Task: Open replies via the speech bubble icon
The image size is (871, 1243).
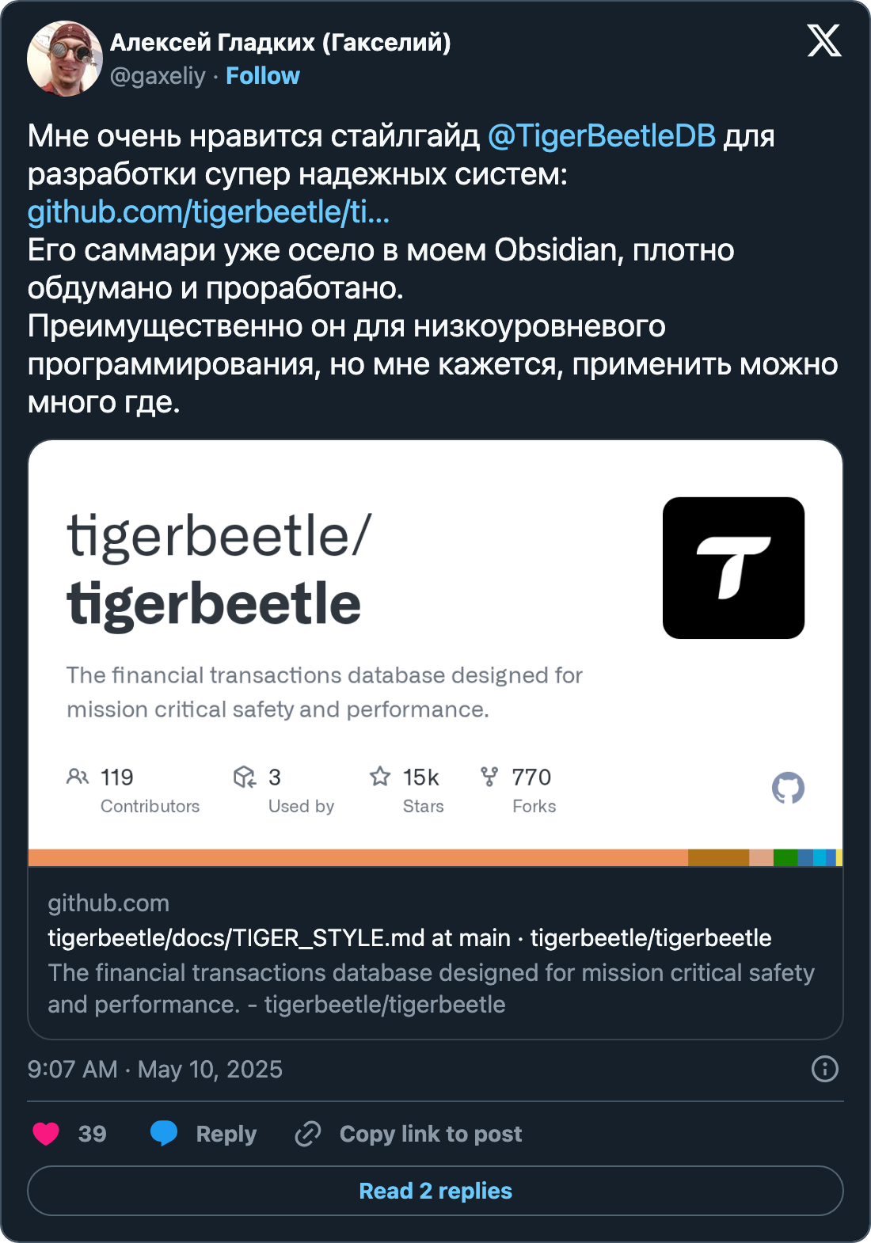Action: [164, 1134]
